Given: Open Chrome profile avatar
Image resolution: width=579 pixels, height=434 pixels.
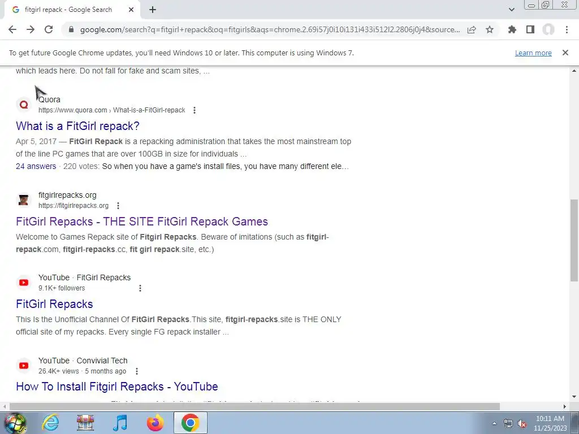Looking at the screenshot, I should click(548, 29).
